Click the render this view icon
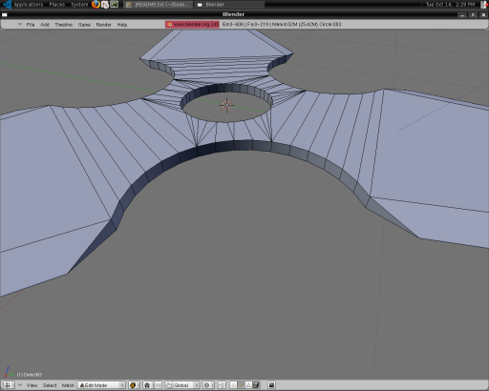This screenshot has width=489, height=391. (271, 385)
